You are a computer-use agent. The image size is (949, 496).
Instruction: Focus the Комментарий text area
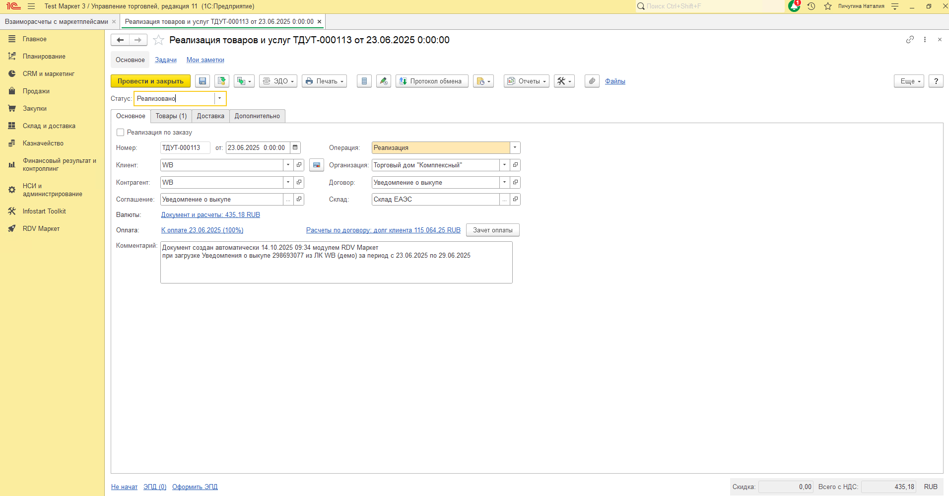pyautogui.click(x=336, y=263)
